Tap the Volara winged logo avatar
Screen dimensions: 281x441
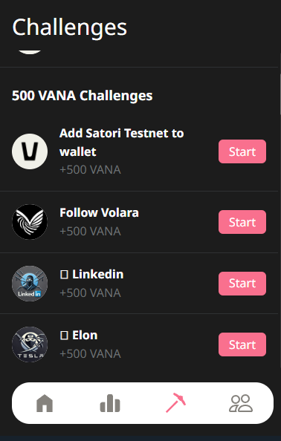pyautogui.click(x=30, y=222)
